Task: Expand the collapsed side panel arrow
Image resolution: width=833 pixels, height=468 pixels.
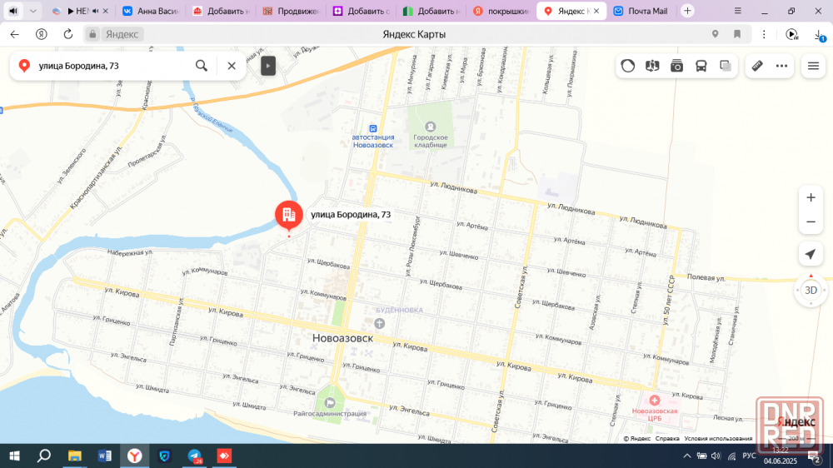Action: click(x=268, y=66)
